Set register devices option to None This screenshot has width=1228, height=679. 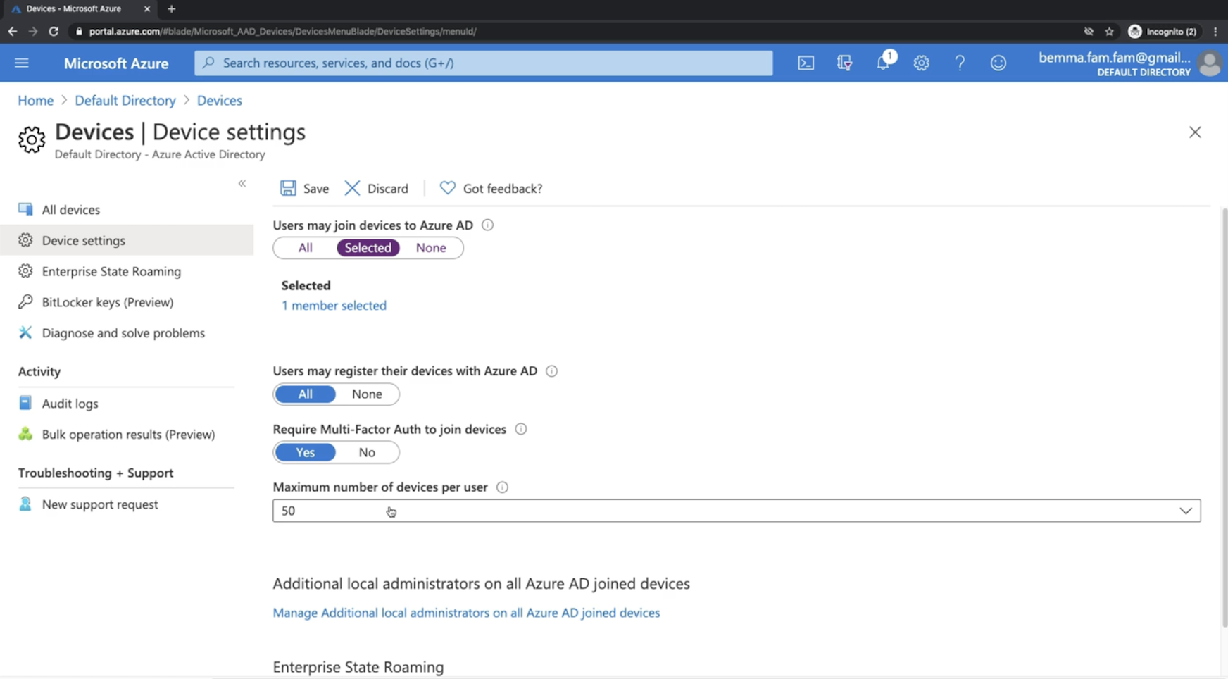pyautogui.click(x=367, y=394)
